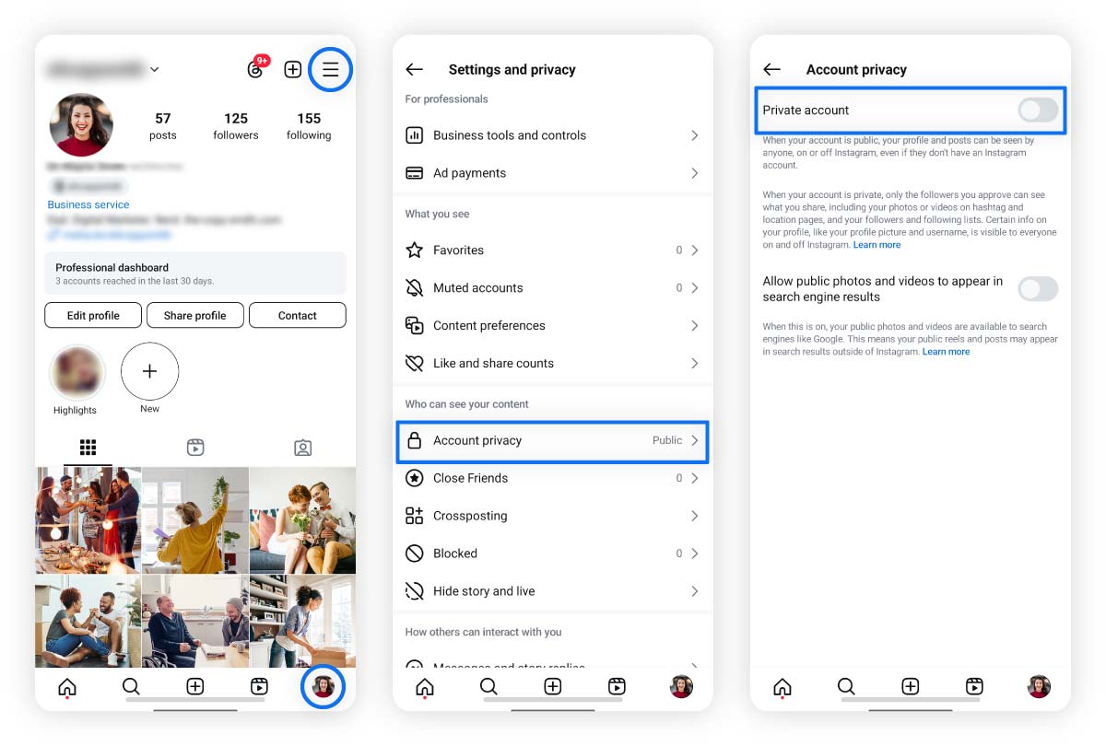The image size is (1106, 746).
Task: Toggle the Private account switch
Action: coord(1038,111)
